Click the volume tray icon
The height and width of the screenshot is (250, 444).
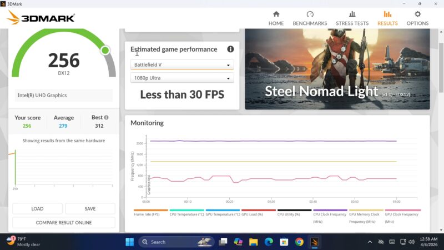(412, 242)
